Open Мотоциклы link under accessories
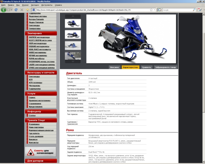This screenshot has height=164, width=205. (34, 86)
